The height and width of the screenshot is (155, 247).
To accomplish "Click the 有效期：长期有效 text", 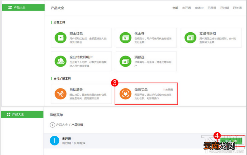I will pos(74,143).
